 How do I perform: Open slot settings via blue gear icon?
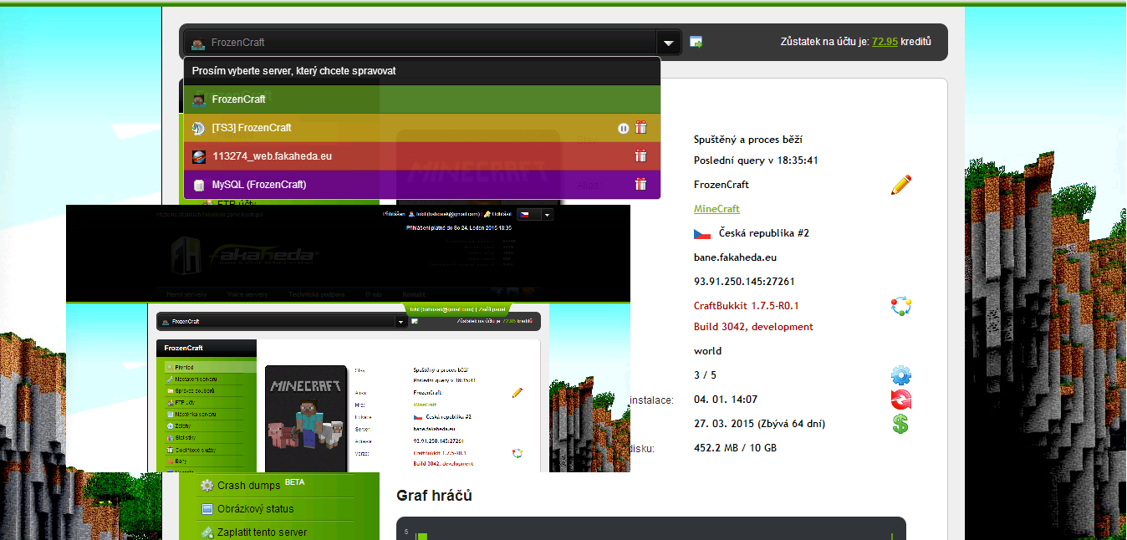[x=900, y=375]
